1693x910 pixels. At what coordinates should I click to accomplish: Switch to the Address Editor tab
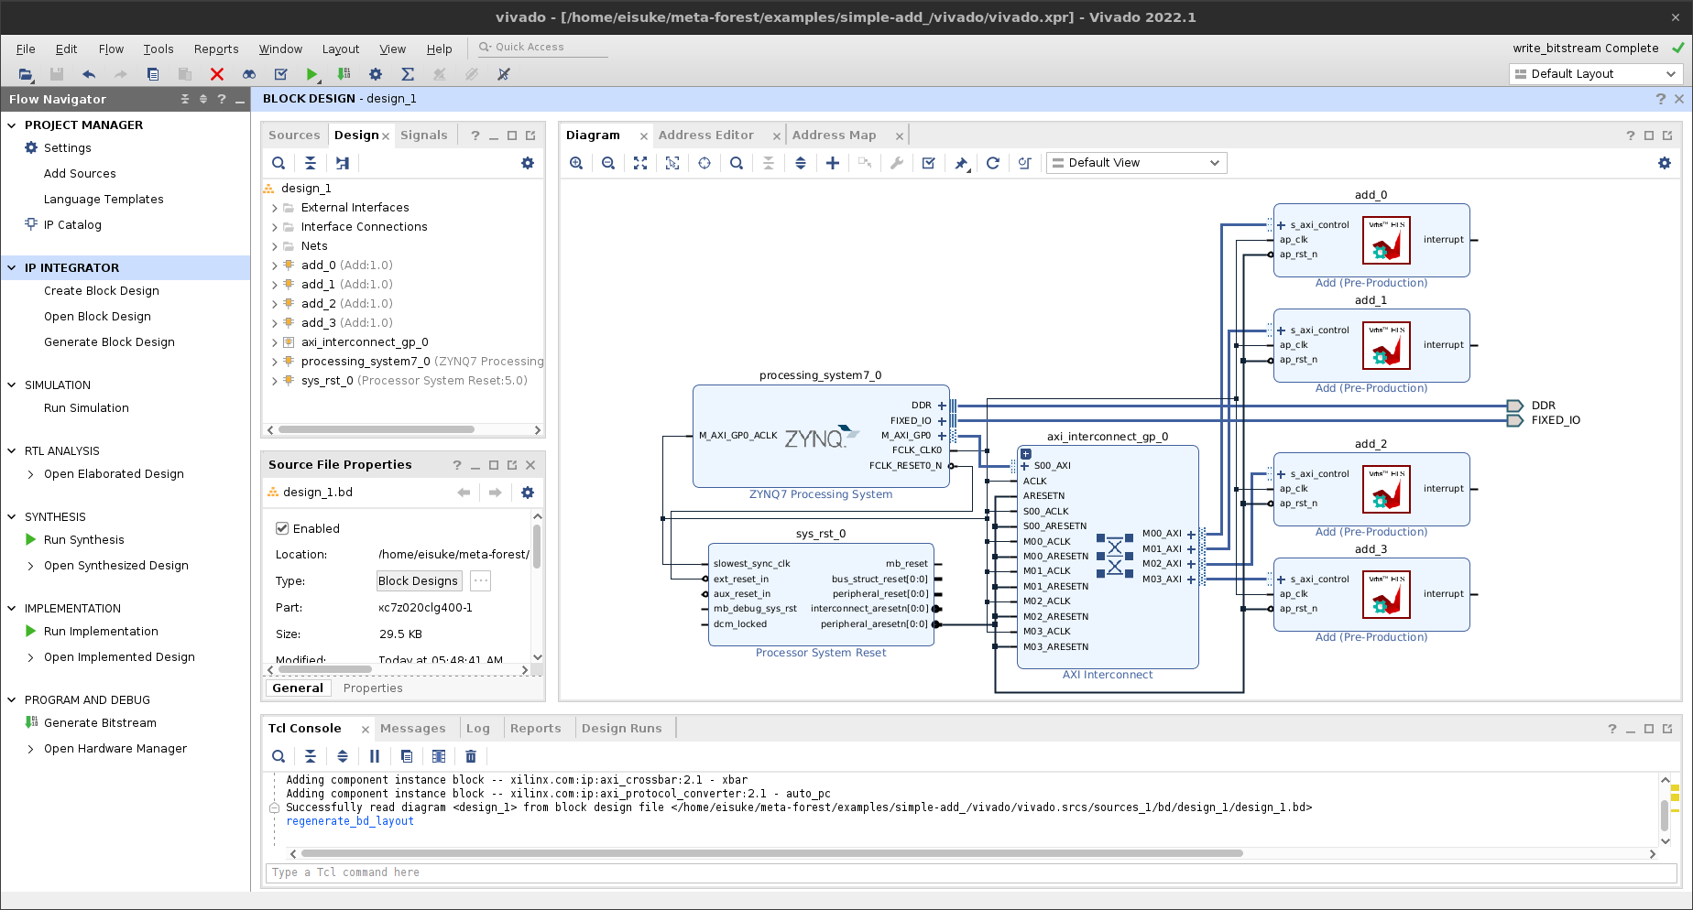[706, 135]
